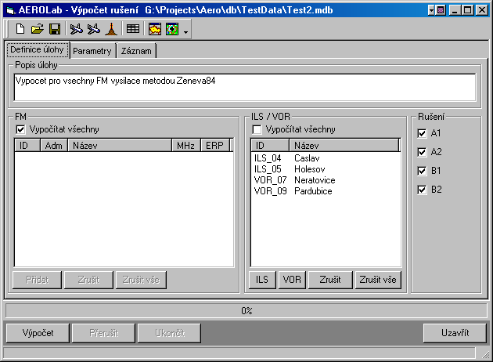Click the green map toolbar icon

(x=171, y=29)
